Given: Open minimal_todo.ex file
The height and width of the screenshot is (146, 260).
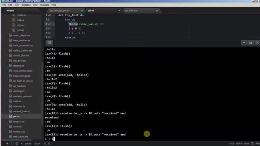Looking at the screenshot, I should pyautogui.click(x=22, y=111).
